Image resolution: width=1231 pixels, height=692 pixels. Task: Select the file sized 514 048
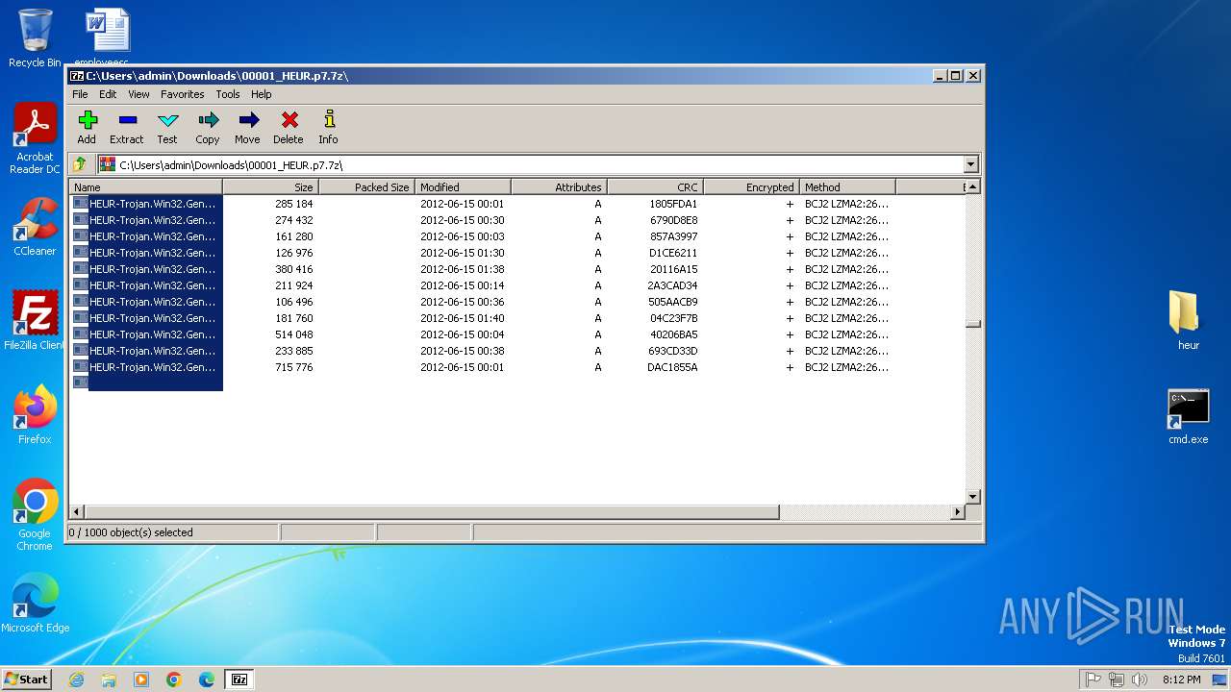click(517, 334)
